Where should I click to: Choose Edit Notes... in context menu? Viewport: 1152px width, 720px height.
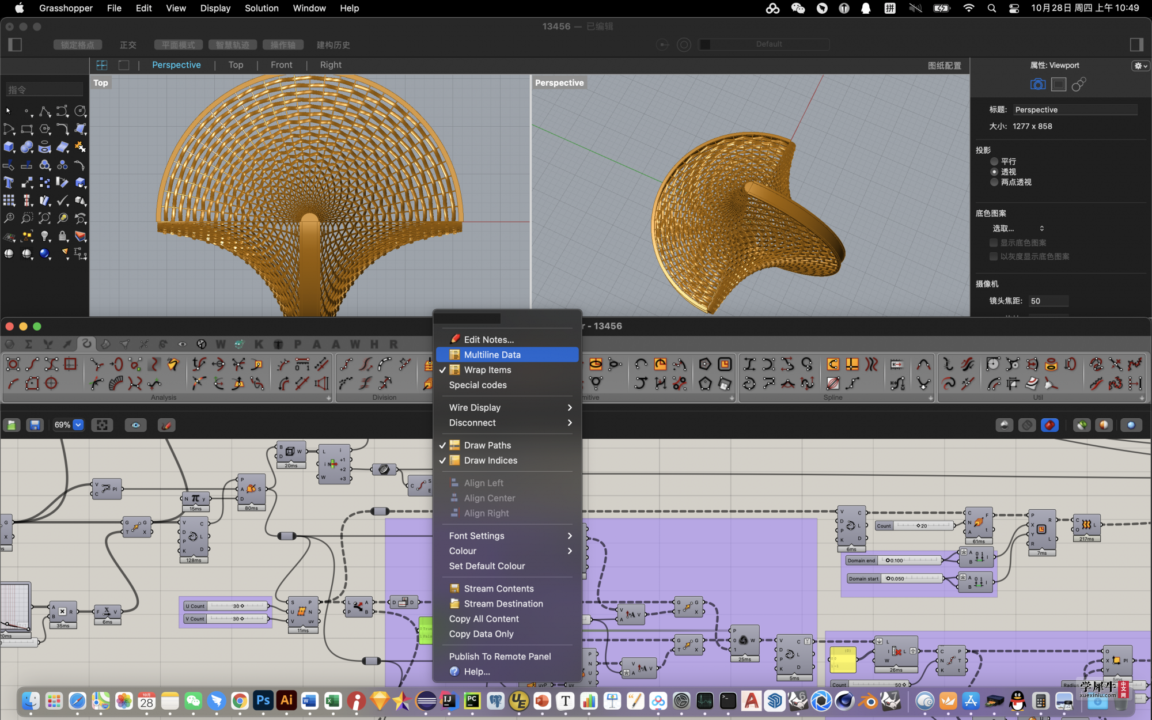click(507, 340)
